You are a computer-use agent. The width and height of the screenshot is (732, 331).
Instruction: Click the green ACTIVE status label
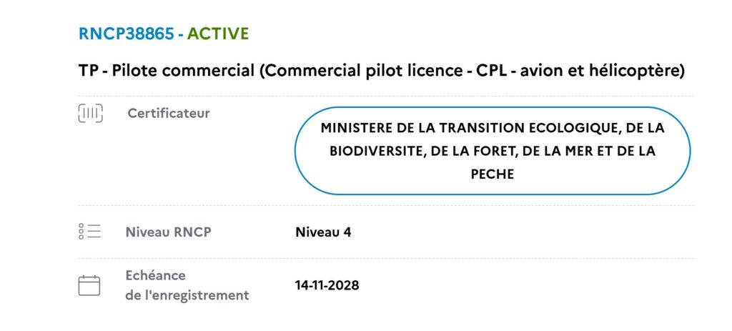pos(218,34)
